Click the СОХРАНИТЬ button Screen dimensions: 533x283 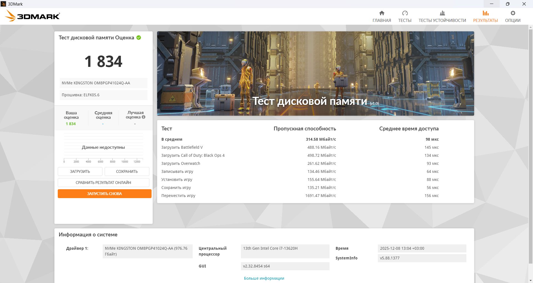[x=127, y=171]
